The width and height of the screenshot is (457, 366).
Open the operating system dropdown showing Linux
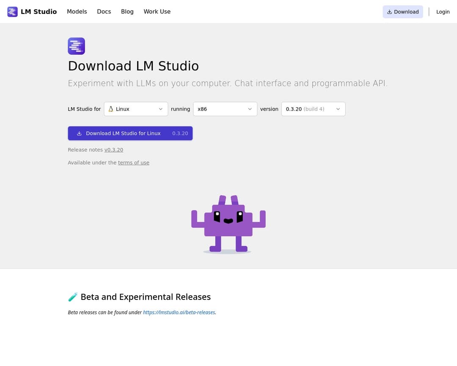click(x=135, y=109)
